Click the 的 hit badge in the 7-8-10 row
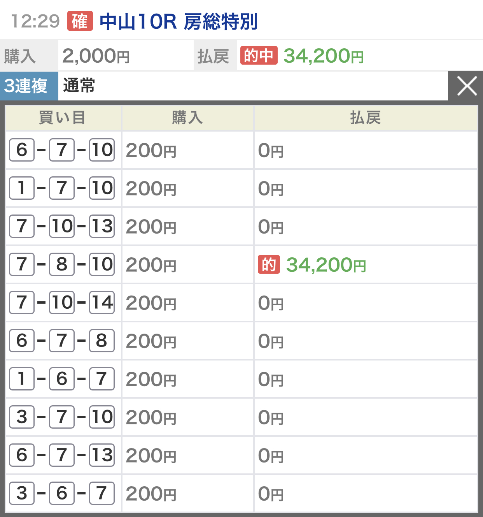Viewport: 483px width, 517px height. click(x=269, y=265)
